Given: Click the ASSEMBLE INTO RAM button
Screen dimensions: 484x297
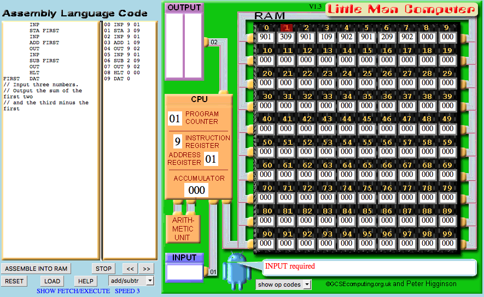Looking at the screenshot, I should tap(36, 269).
